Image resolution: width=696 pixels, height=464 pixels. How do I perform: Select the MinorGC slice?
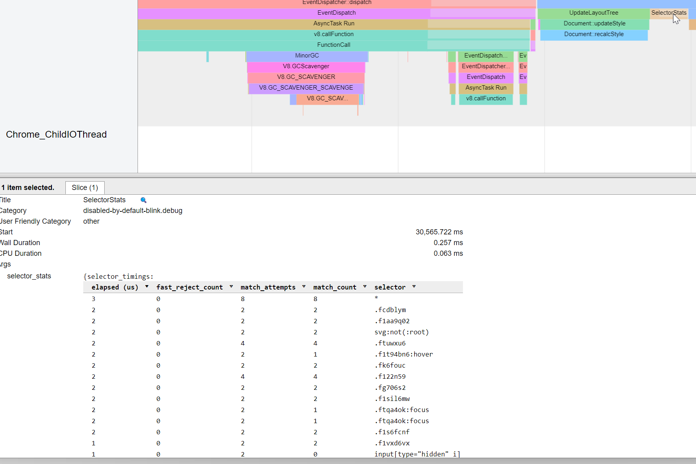[x=307, y=56]
